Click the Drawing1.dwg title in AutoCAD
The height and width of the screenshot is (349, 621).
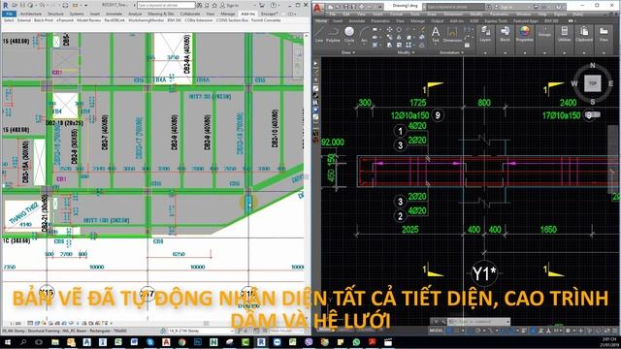(406, 6)
